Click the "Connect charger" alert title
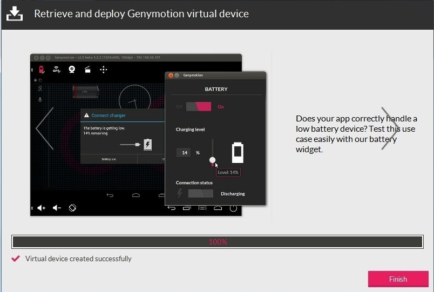The height and width of the screenshot is (292, 434). (109, 116)
